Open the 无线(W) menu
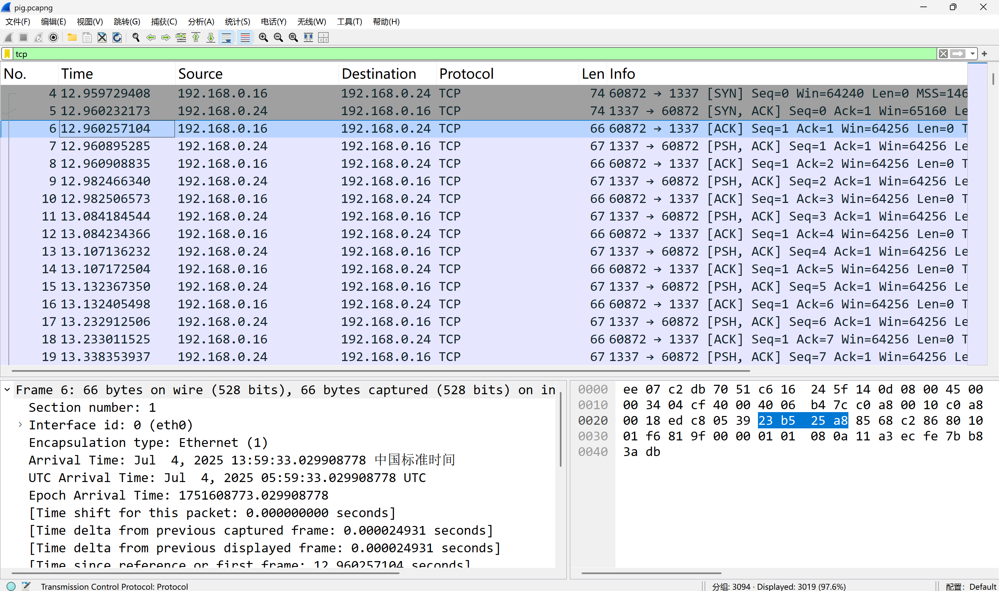Viewport: 999px width, 591px height. (x=311, y=21)
